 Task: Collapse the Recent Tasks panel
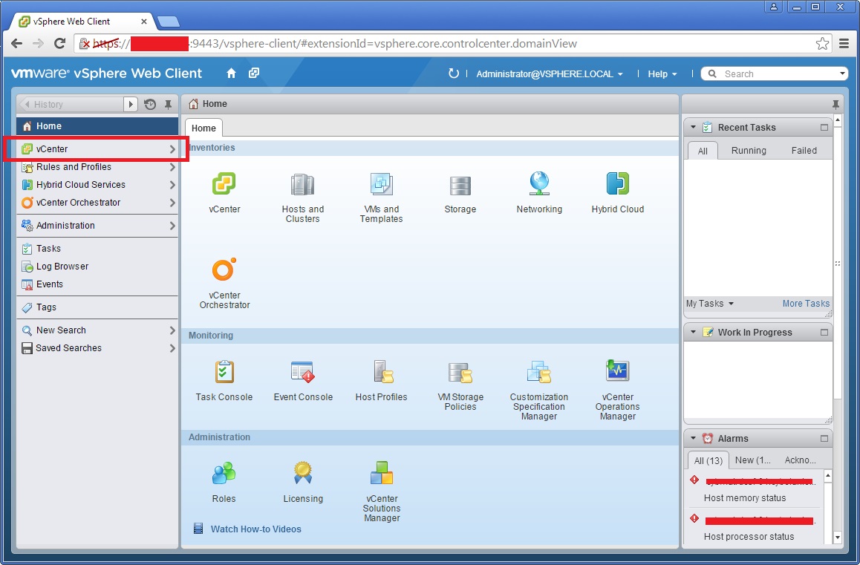coord(693,127)
